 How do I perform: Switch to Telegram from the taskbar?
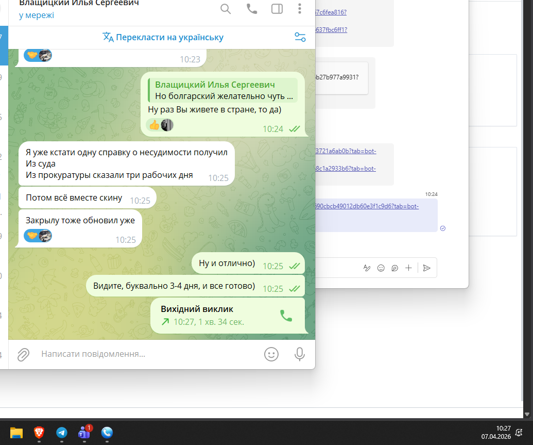[x=61, y=433]
